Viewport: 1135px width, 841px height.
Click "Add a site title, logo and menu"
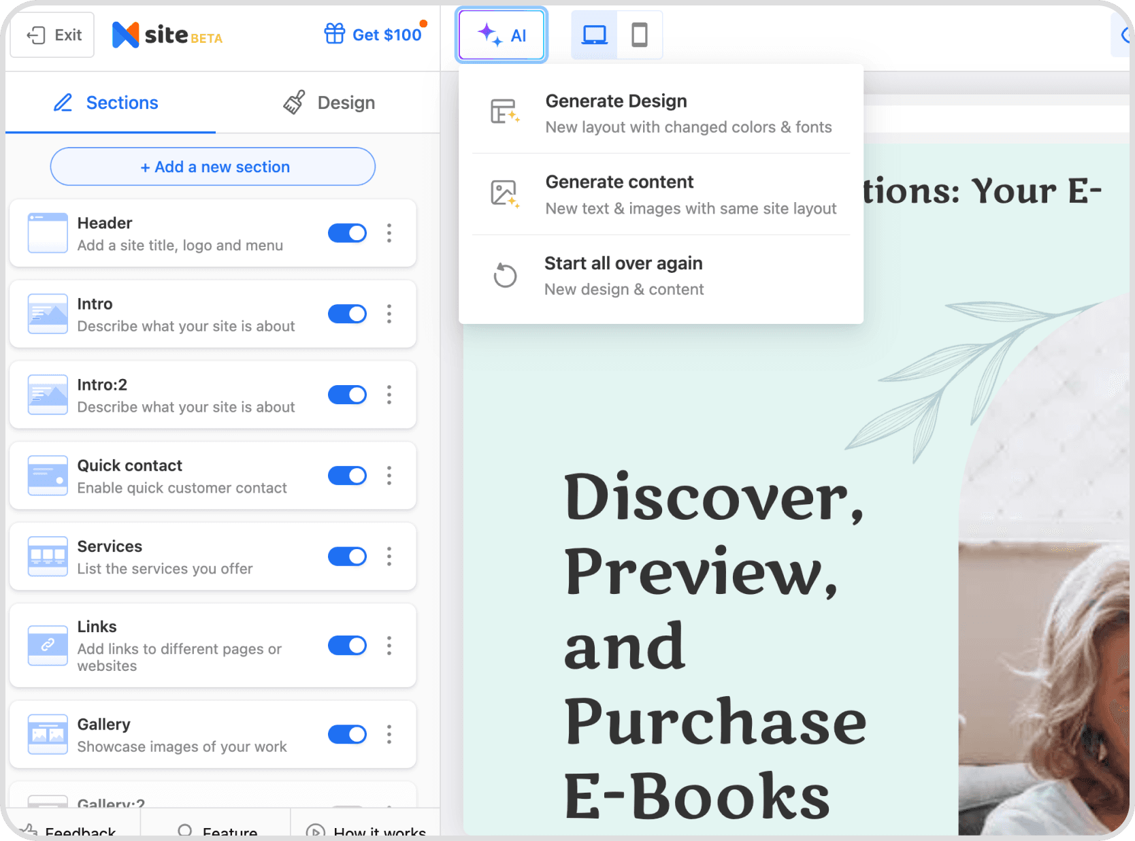[180, 246]
